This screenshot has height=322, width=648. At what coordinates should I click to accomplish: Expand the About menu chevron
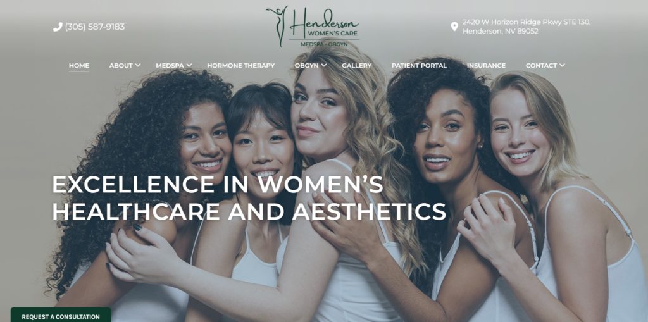[x=138, y=65]
